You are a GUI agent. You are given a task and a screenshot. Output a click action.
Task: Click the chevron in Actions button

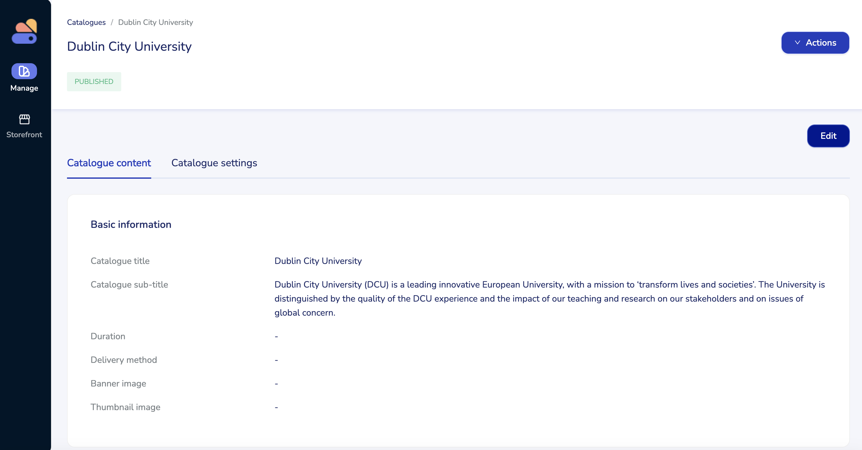click(x=797, y=42)
